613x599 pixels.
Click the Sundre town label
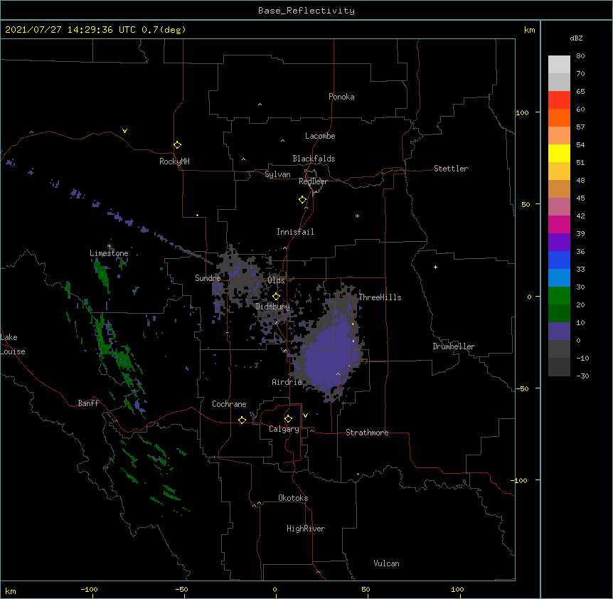[x=208, y=278]
